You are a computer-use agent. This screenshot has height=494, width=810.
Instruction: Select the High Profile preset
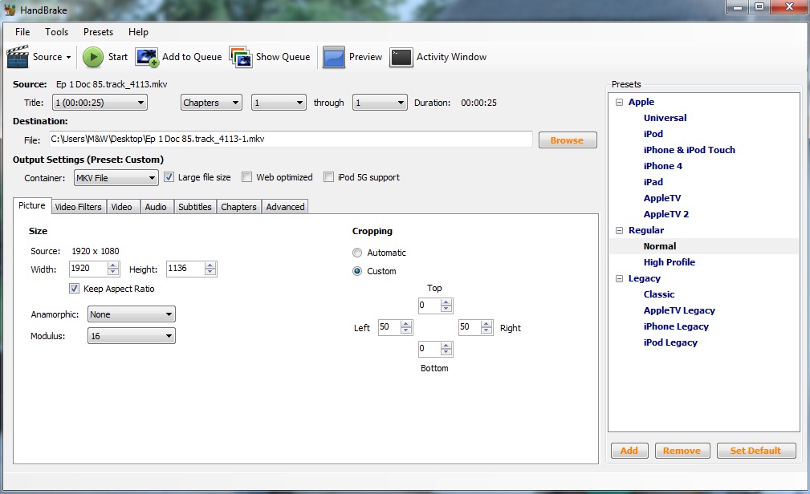(x=669, y=262)
